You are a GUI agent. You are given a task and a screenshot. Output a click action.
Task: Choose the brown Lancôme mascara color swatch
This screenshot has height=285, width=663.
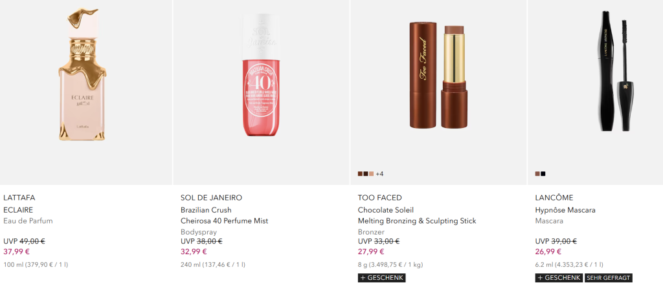tap(538, 174)
